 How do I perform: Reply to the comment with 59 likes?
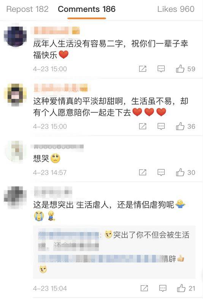161,69
